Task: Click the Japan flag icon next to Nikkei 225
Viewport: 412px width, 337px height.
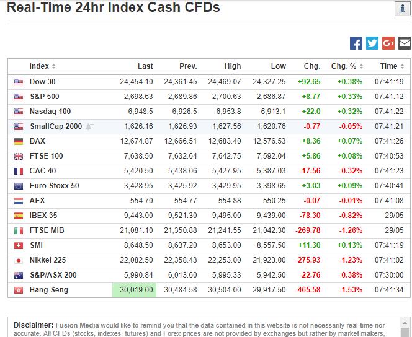Action: point(19,260)
